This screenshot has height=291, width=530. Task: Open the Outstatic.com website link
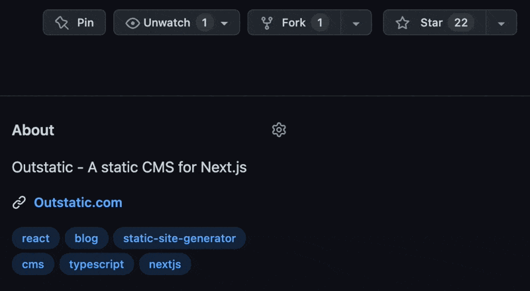pos(78,202)
